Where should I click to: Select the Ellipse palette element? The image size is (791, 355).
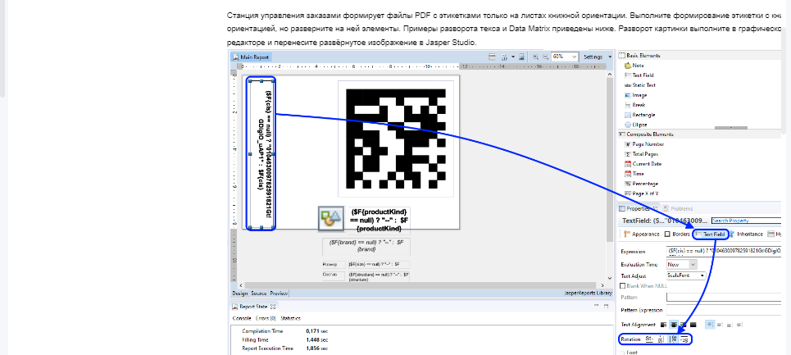click(635, 125)
